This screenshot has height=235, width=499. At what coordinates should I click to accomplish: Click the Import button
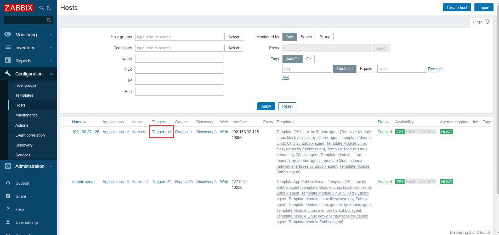tap(484, 7)
